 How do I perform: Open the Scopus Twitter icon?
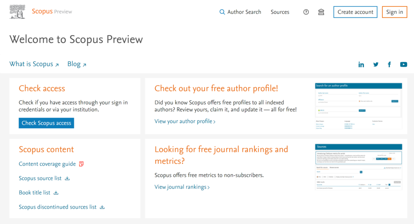(x=376, y=64)
